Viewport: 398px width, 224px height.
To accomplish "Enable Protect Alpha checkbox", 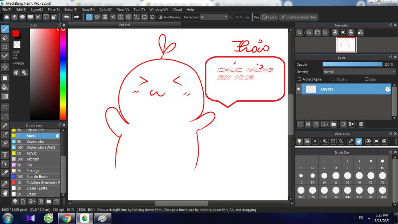I will point(299,79).
